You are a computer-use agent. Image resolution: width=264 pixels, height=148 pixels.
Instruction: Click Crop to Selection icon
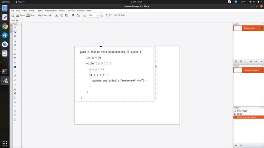[73, 15]
